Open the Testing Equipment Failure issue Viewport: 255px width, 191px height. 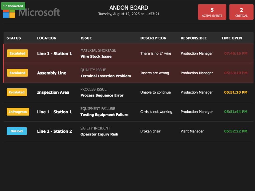tap(104, 115)
